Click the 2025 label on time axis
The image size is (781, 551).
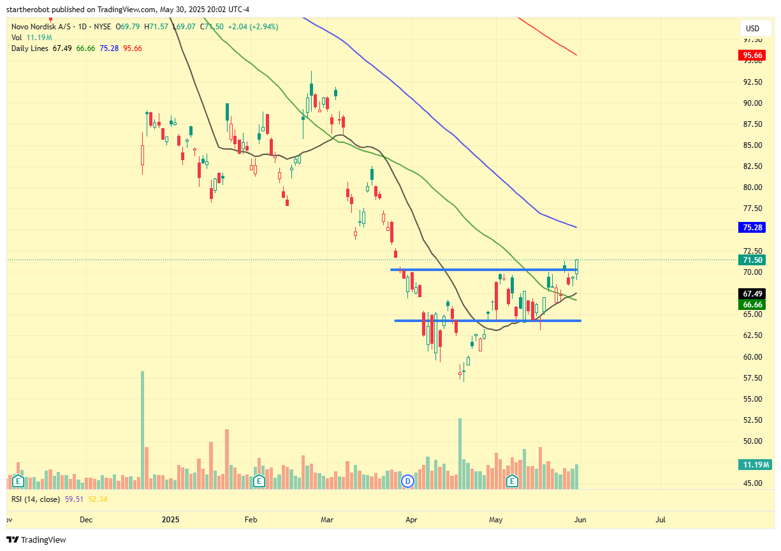pyautogui.click(x=170, y=520)
